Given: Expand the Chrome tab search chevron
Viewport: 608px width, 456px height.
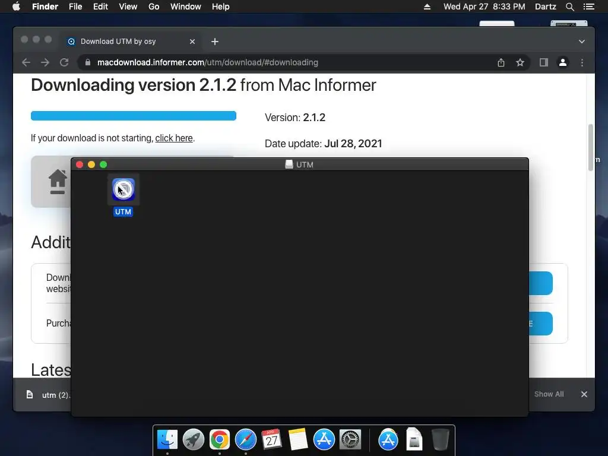Looking at the screenshot, I should tap(582, 42).
